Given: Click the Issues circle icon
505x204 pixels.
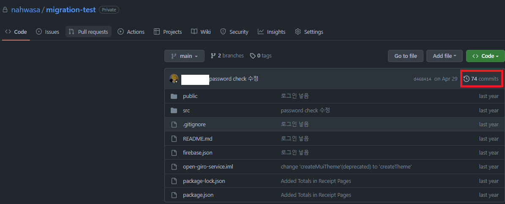Looking at the screenshot, I should (x=39, y=32).
